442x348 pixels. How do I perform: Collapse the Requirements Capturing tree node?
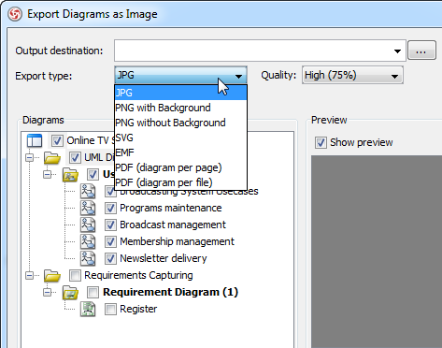(x=30, y=275)
